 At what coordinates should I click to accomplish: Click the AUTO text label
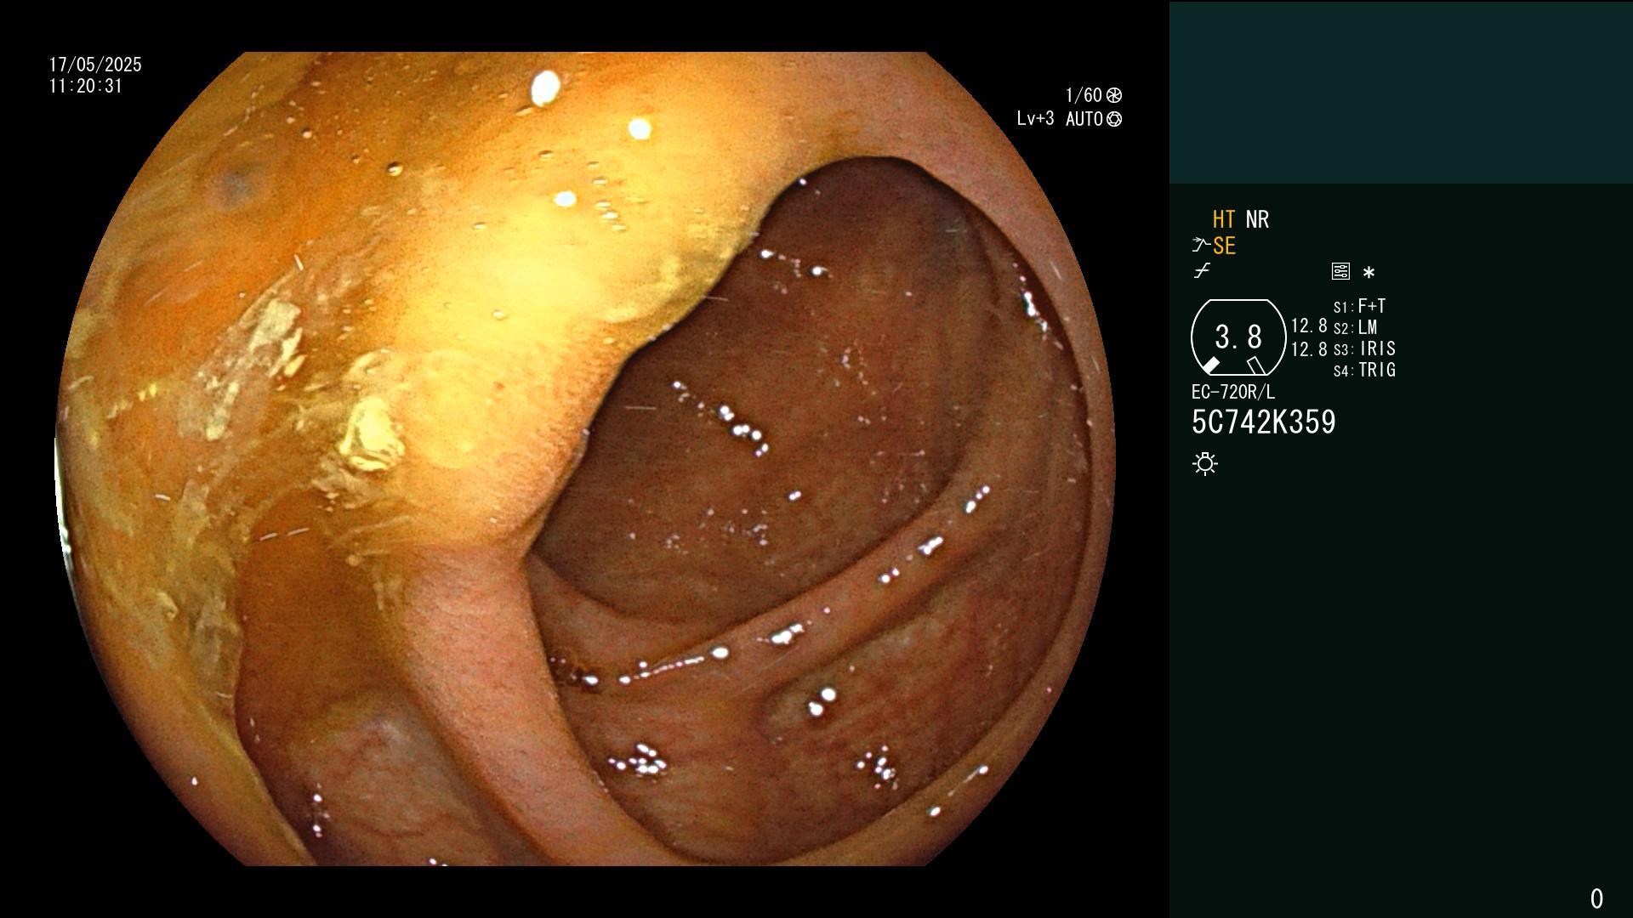[x=1084, y=119]
